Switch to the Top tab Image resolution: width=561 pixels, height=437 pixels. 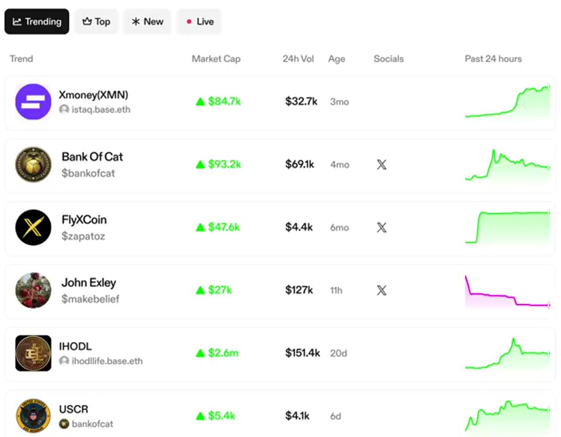point(96,22)
